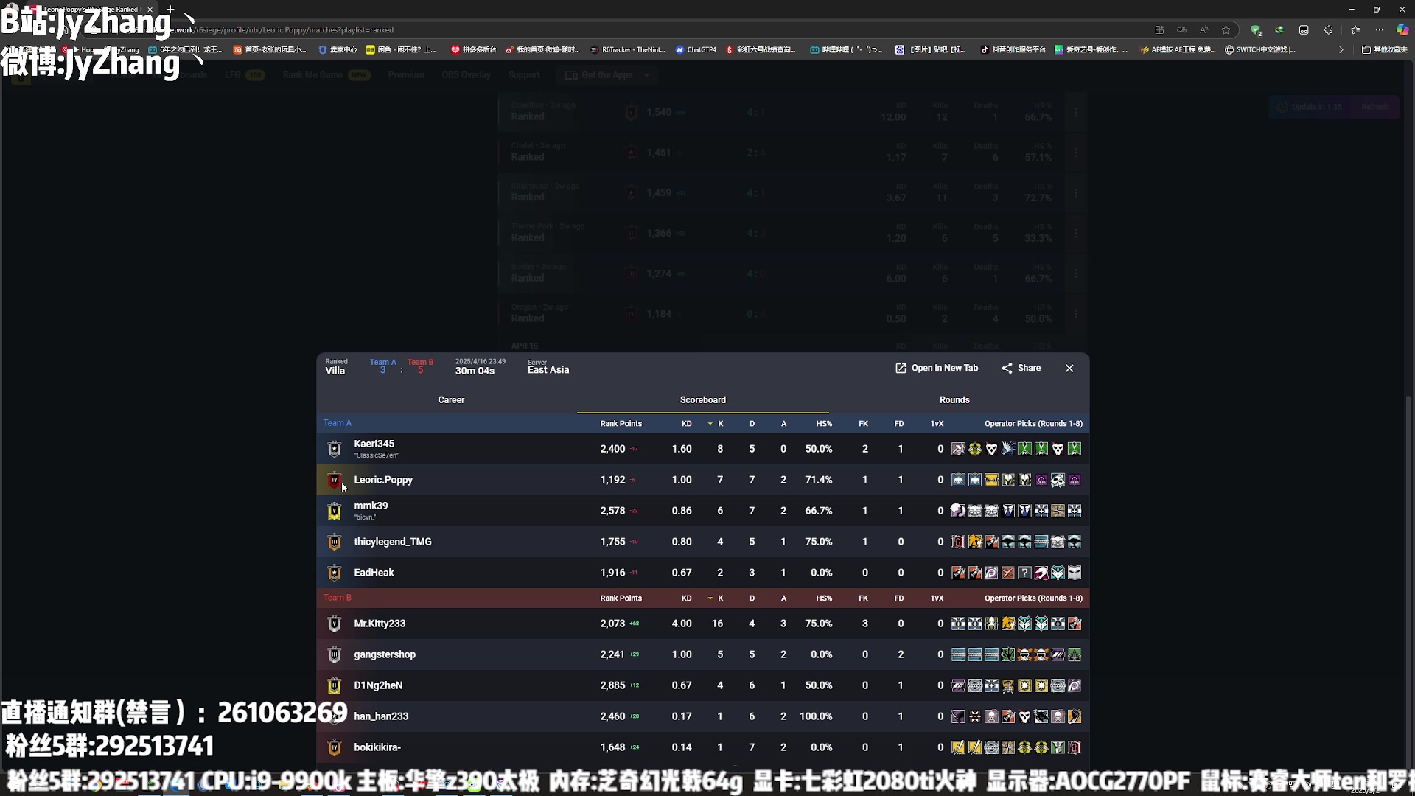Click Mr.Kitty233's 4.00 KD value
Image resolution: width=1415 pixels, height=796 pixels.
(x=682, y=624)
